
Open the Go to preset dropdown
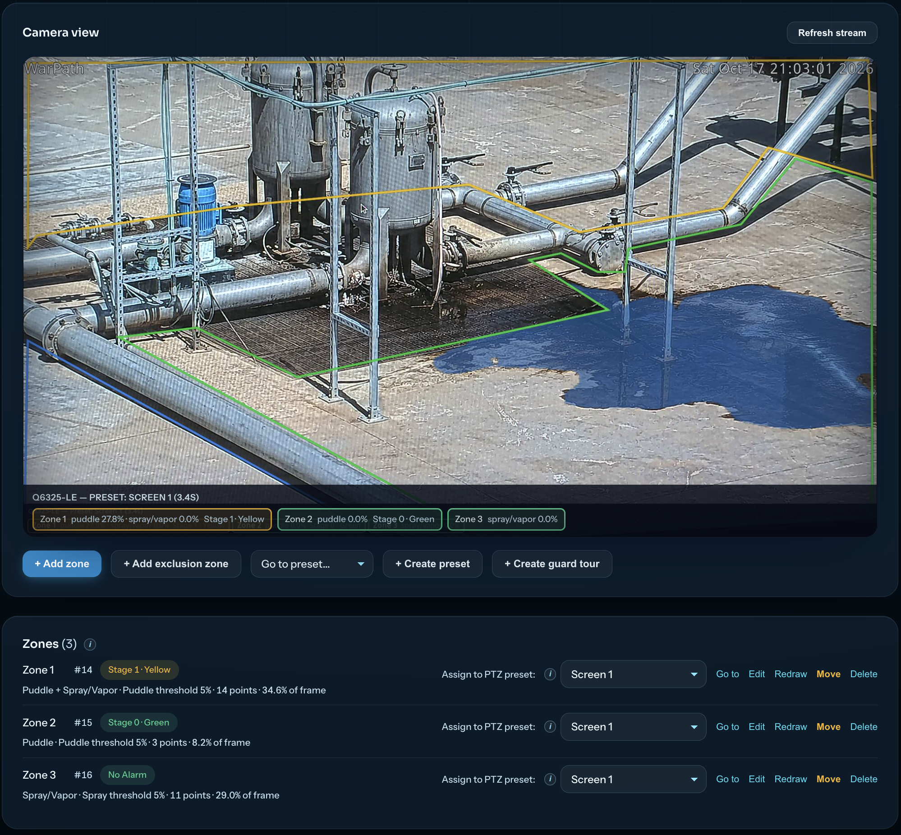point(312,564)
